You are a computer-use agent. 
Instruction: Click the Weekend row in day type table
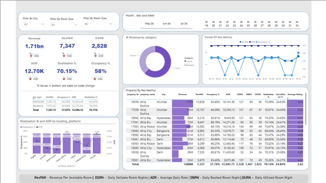click(65, 106)
